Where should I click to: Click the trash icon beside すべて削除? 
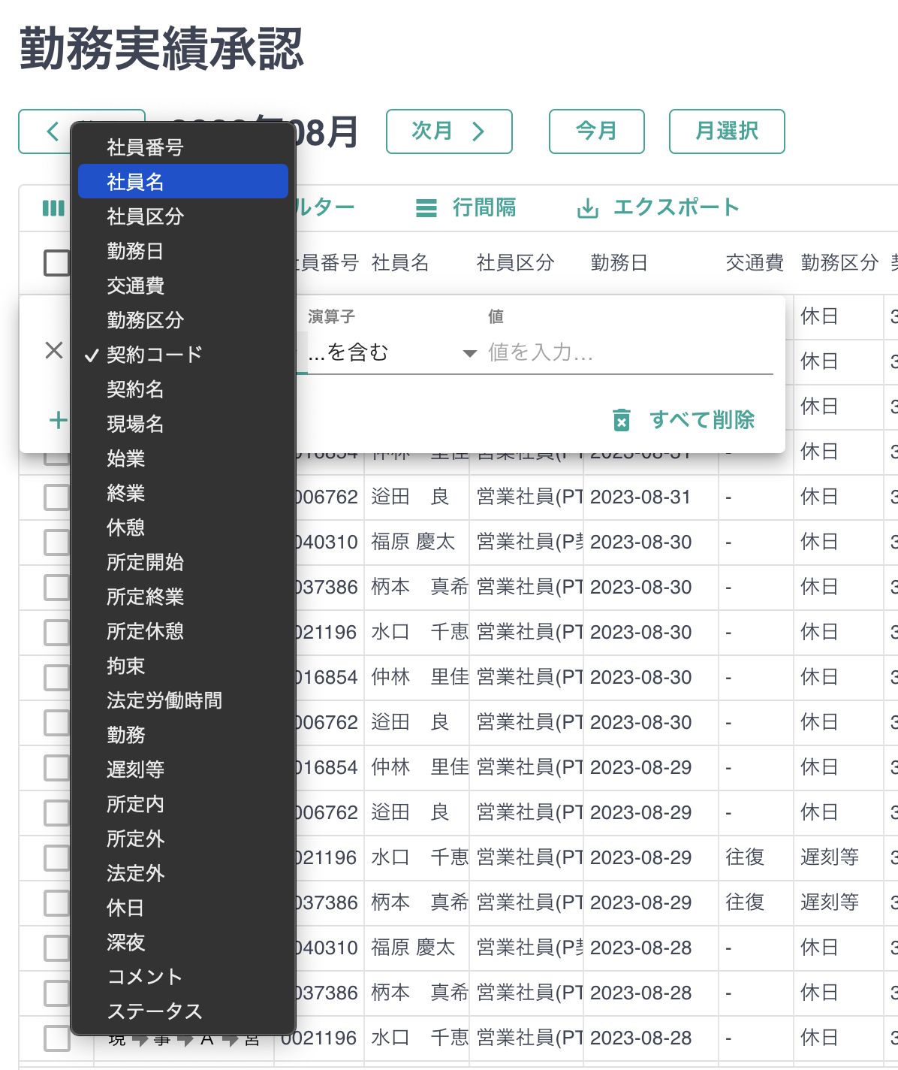[622, 420]
